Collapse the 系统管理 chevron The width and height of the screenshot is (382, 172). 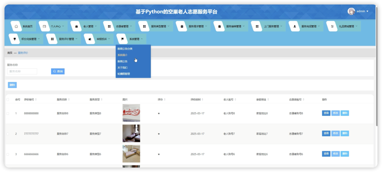[142, 39]
